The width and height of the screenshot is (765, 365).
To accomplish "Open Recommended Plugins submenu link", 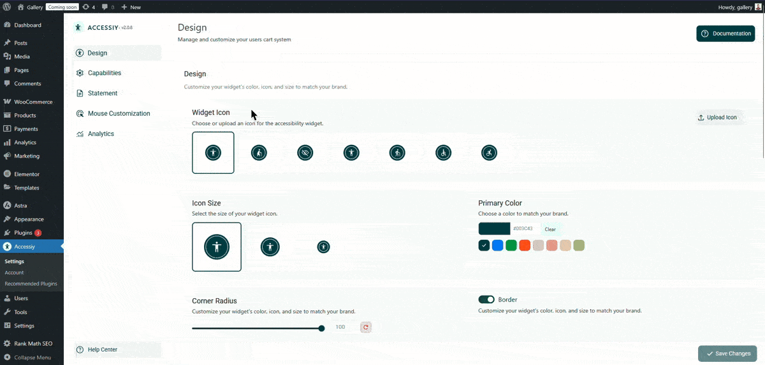I will pyautogui.click(x=31, y=284).
